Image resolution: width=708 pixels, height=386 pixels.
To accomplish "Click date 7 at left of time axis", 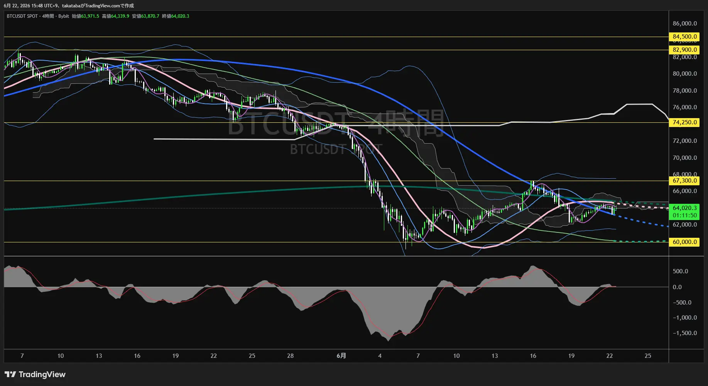I will click(x=22, y=356).
